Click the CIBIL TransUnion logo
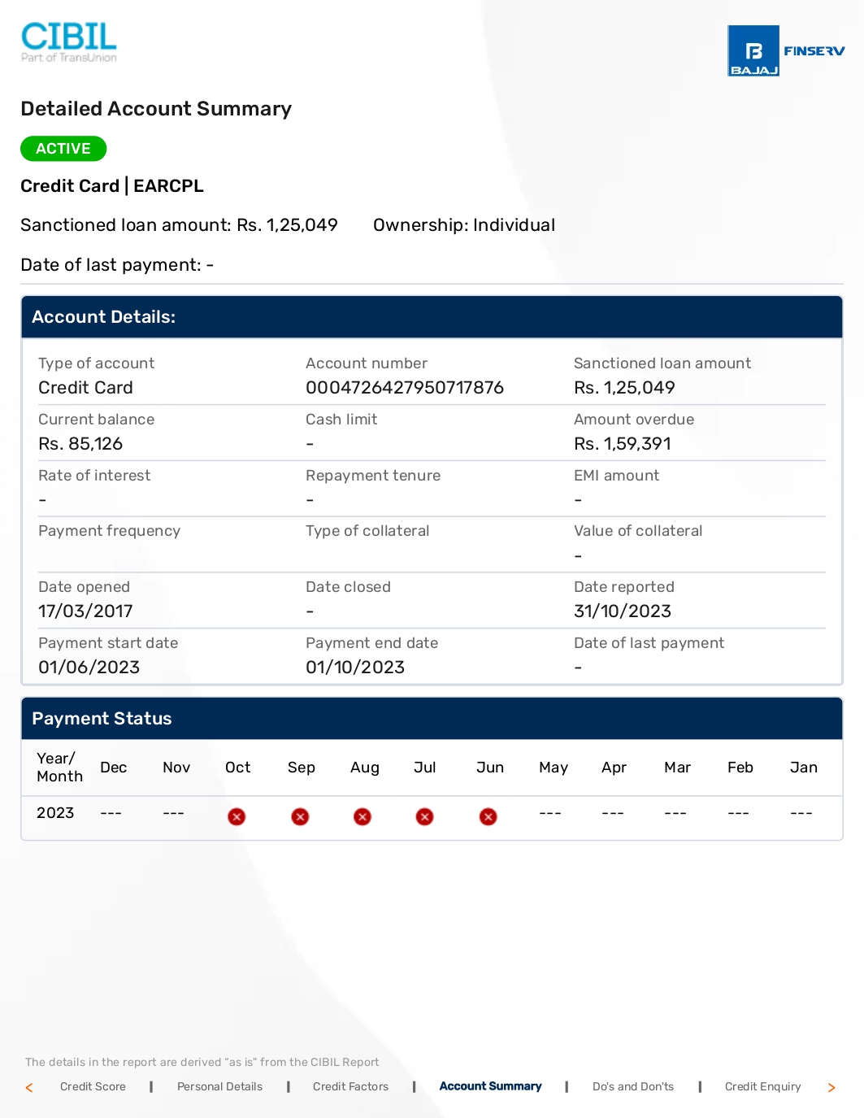Image resolution: width=864 pixels, height=1118 pixels. 69,41
